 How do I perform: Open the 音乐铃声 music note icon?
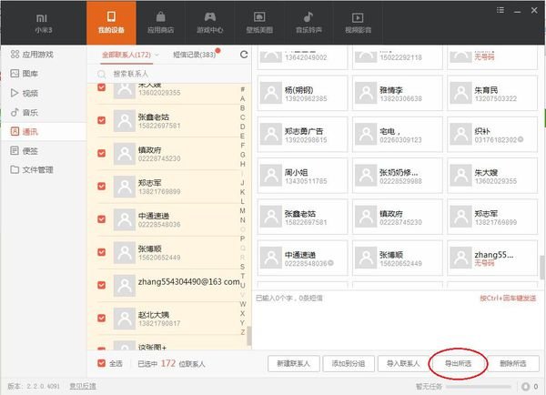308,16
